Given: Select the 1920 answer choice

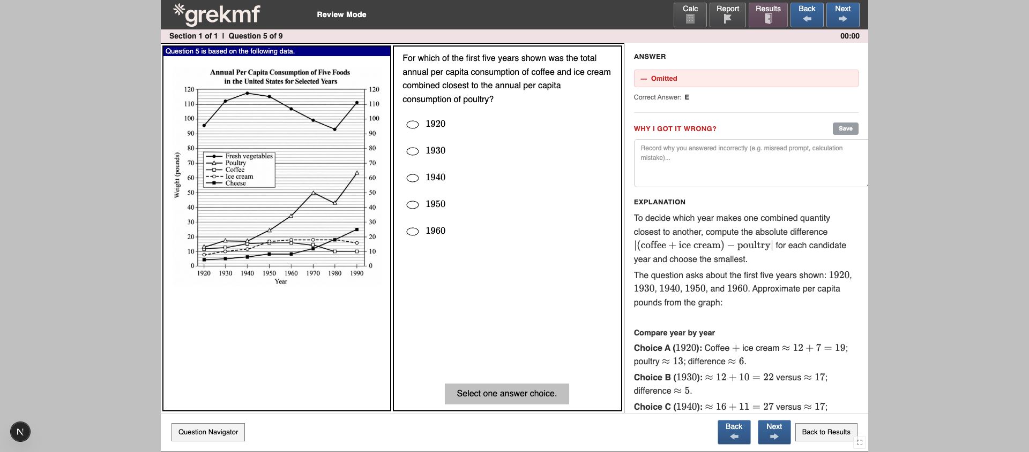Looking at the screenshot, I should click(x=413, y=125).
